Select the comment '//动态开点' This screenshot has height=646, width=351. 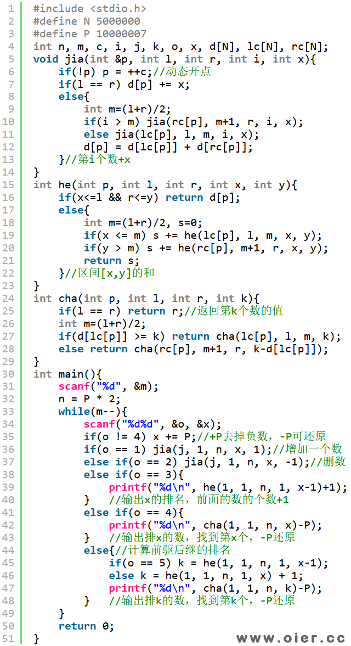[x=182, y=72]
